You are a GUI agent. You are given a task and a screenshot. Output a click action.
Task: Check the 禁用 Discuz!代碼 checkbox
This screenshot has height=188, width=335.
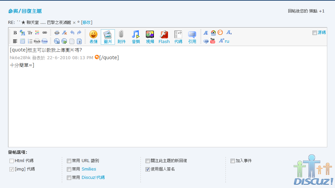point(69,178)
